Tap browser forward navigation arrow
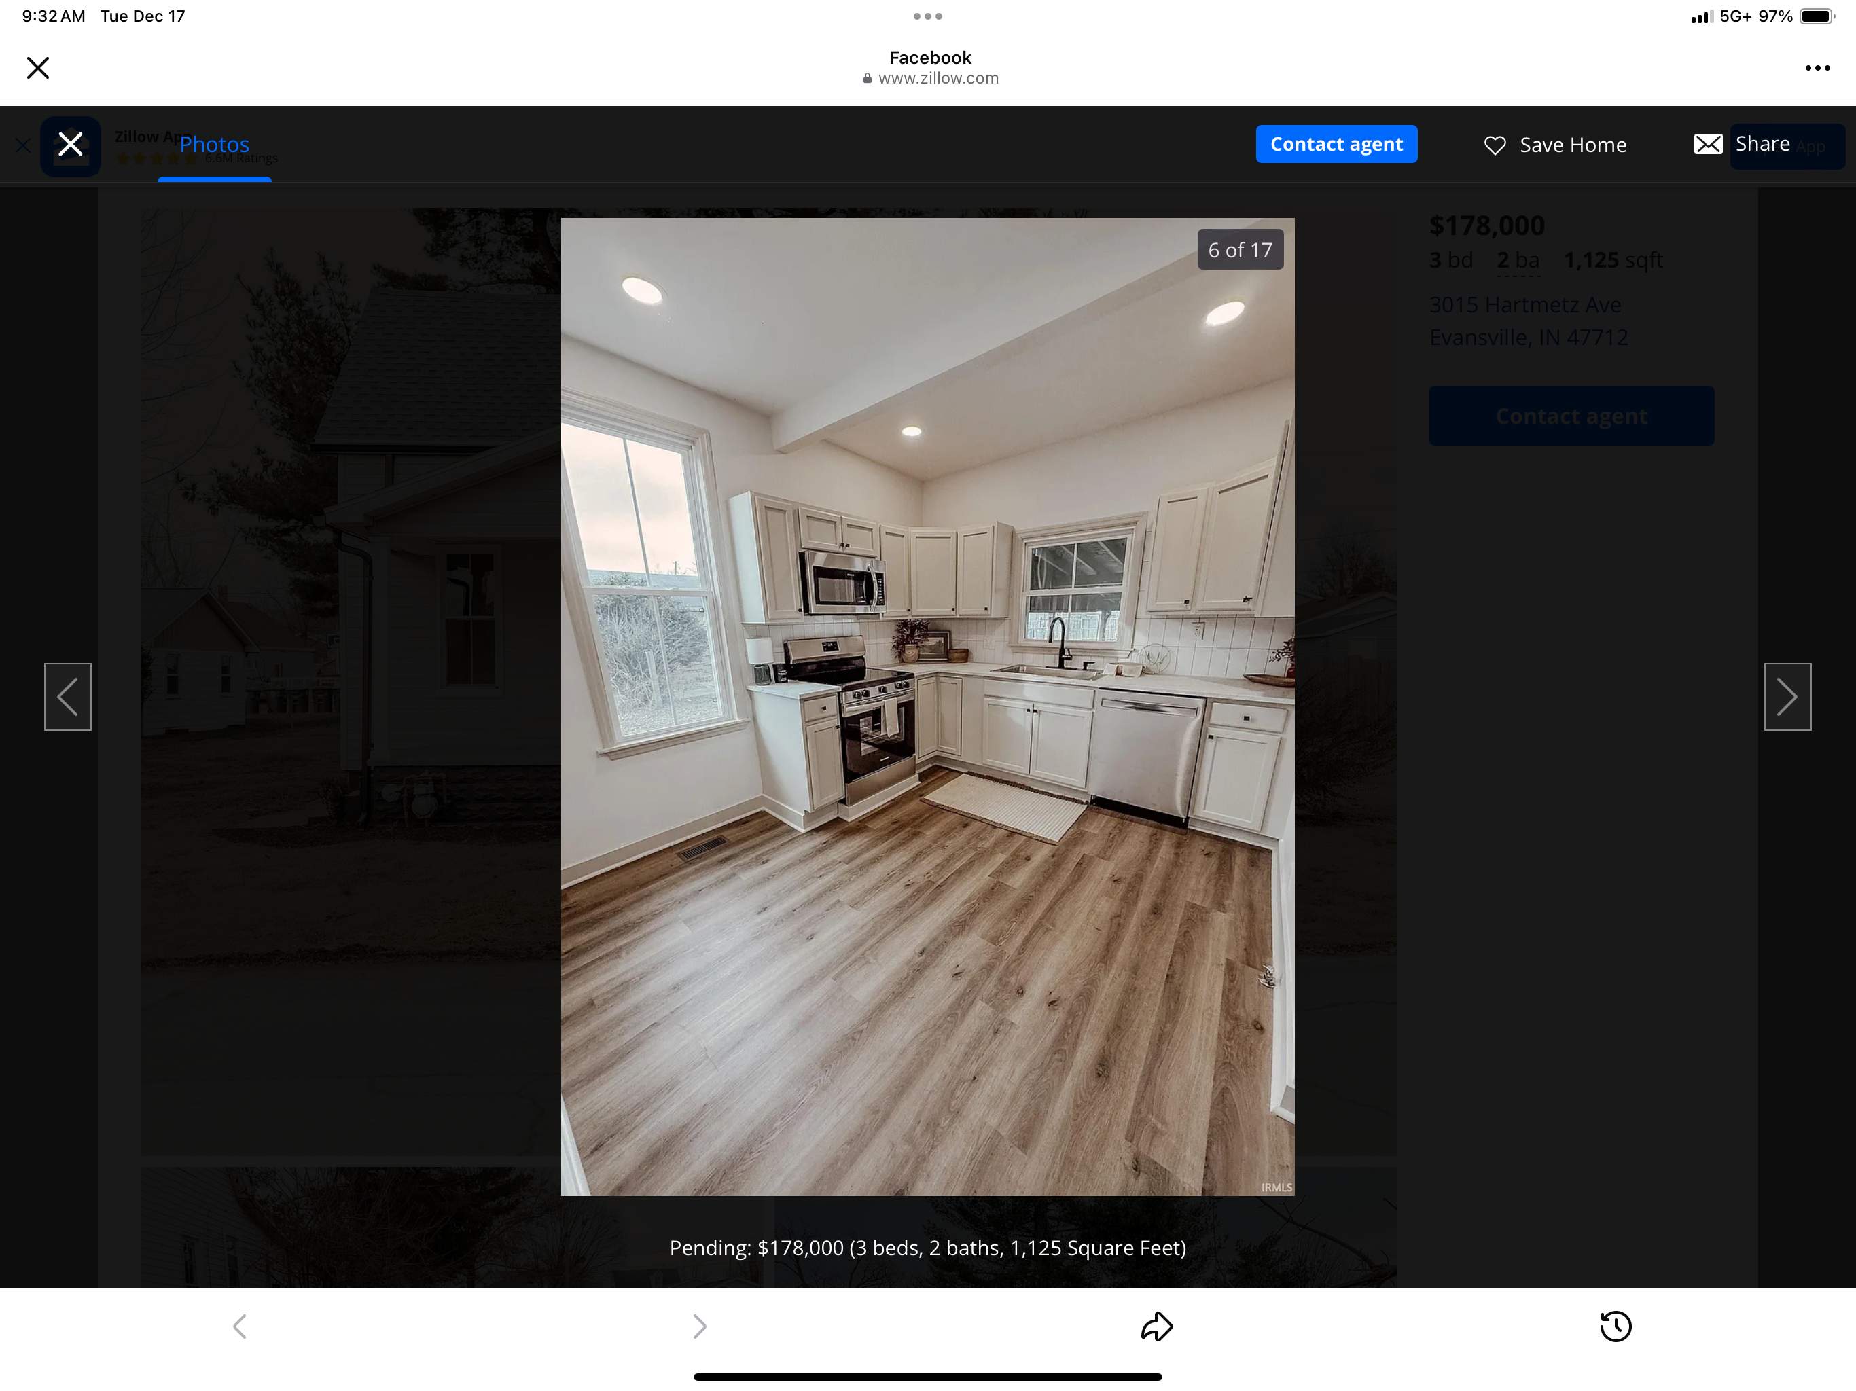The width and height of the screenshot is (1856, 1391). [699, 1326]
